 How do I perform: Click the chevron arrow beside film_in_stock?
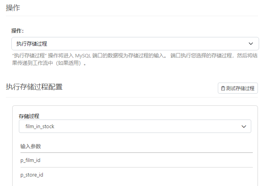tap(244, 126)
